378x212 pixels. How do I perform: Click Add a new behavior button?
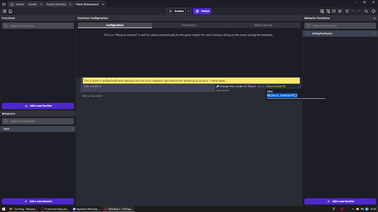click(38, 202)
